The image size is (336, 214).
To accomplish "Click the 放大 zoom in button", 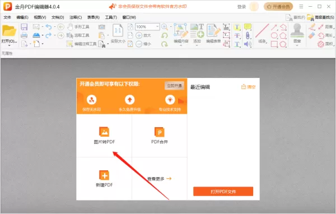I will pyautogui.click(x=143, y=35).
